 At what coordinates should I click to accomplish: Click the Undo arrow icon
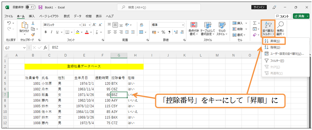coord(9,23)
